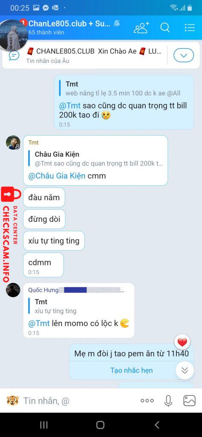Open the group options list menu

click(190, 28)
